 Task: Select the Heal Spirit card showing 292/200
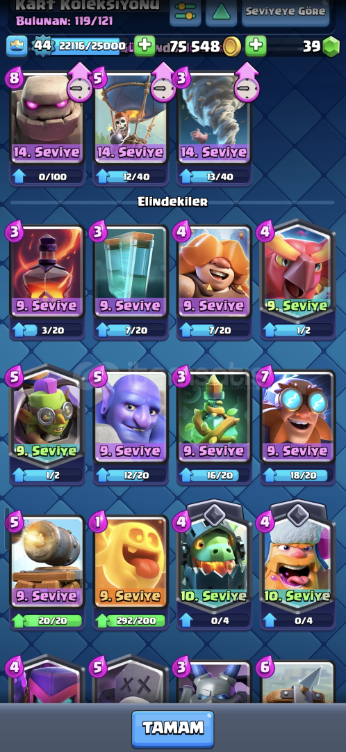[x=131, y=572]
